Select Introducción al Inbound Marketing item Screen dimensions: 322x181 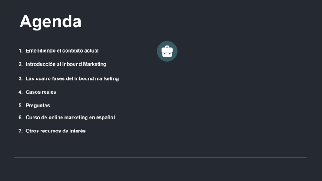[x=66, y=64]
